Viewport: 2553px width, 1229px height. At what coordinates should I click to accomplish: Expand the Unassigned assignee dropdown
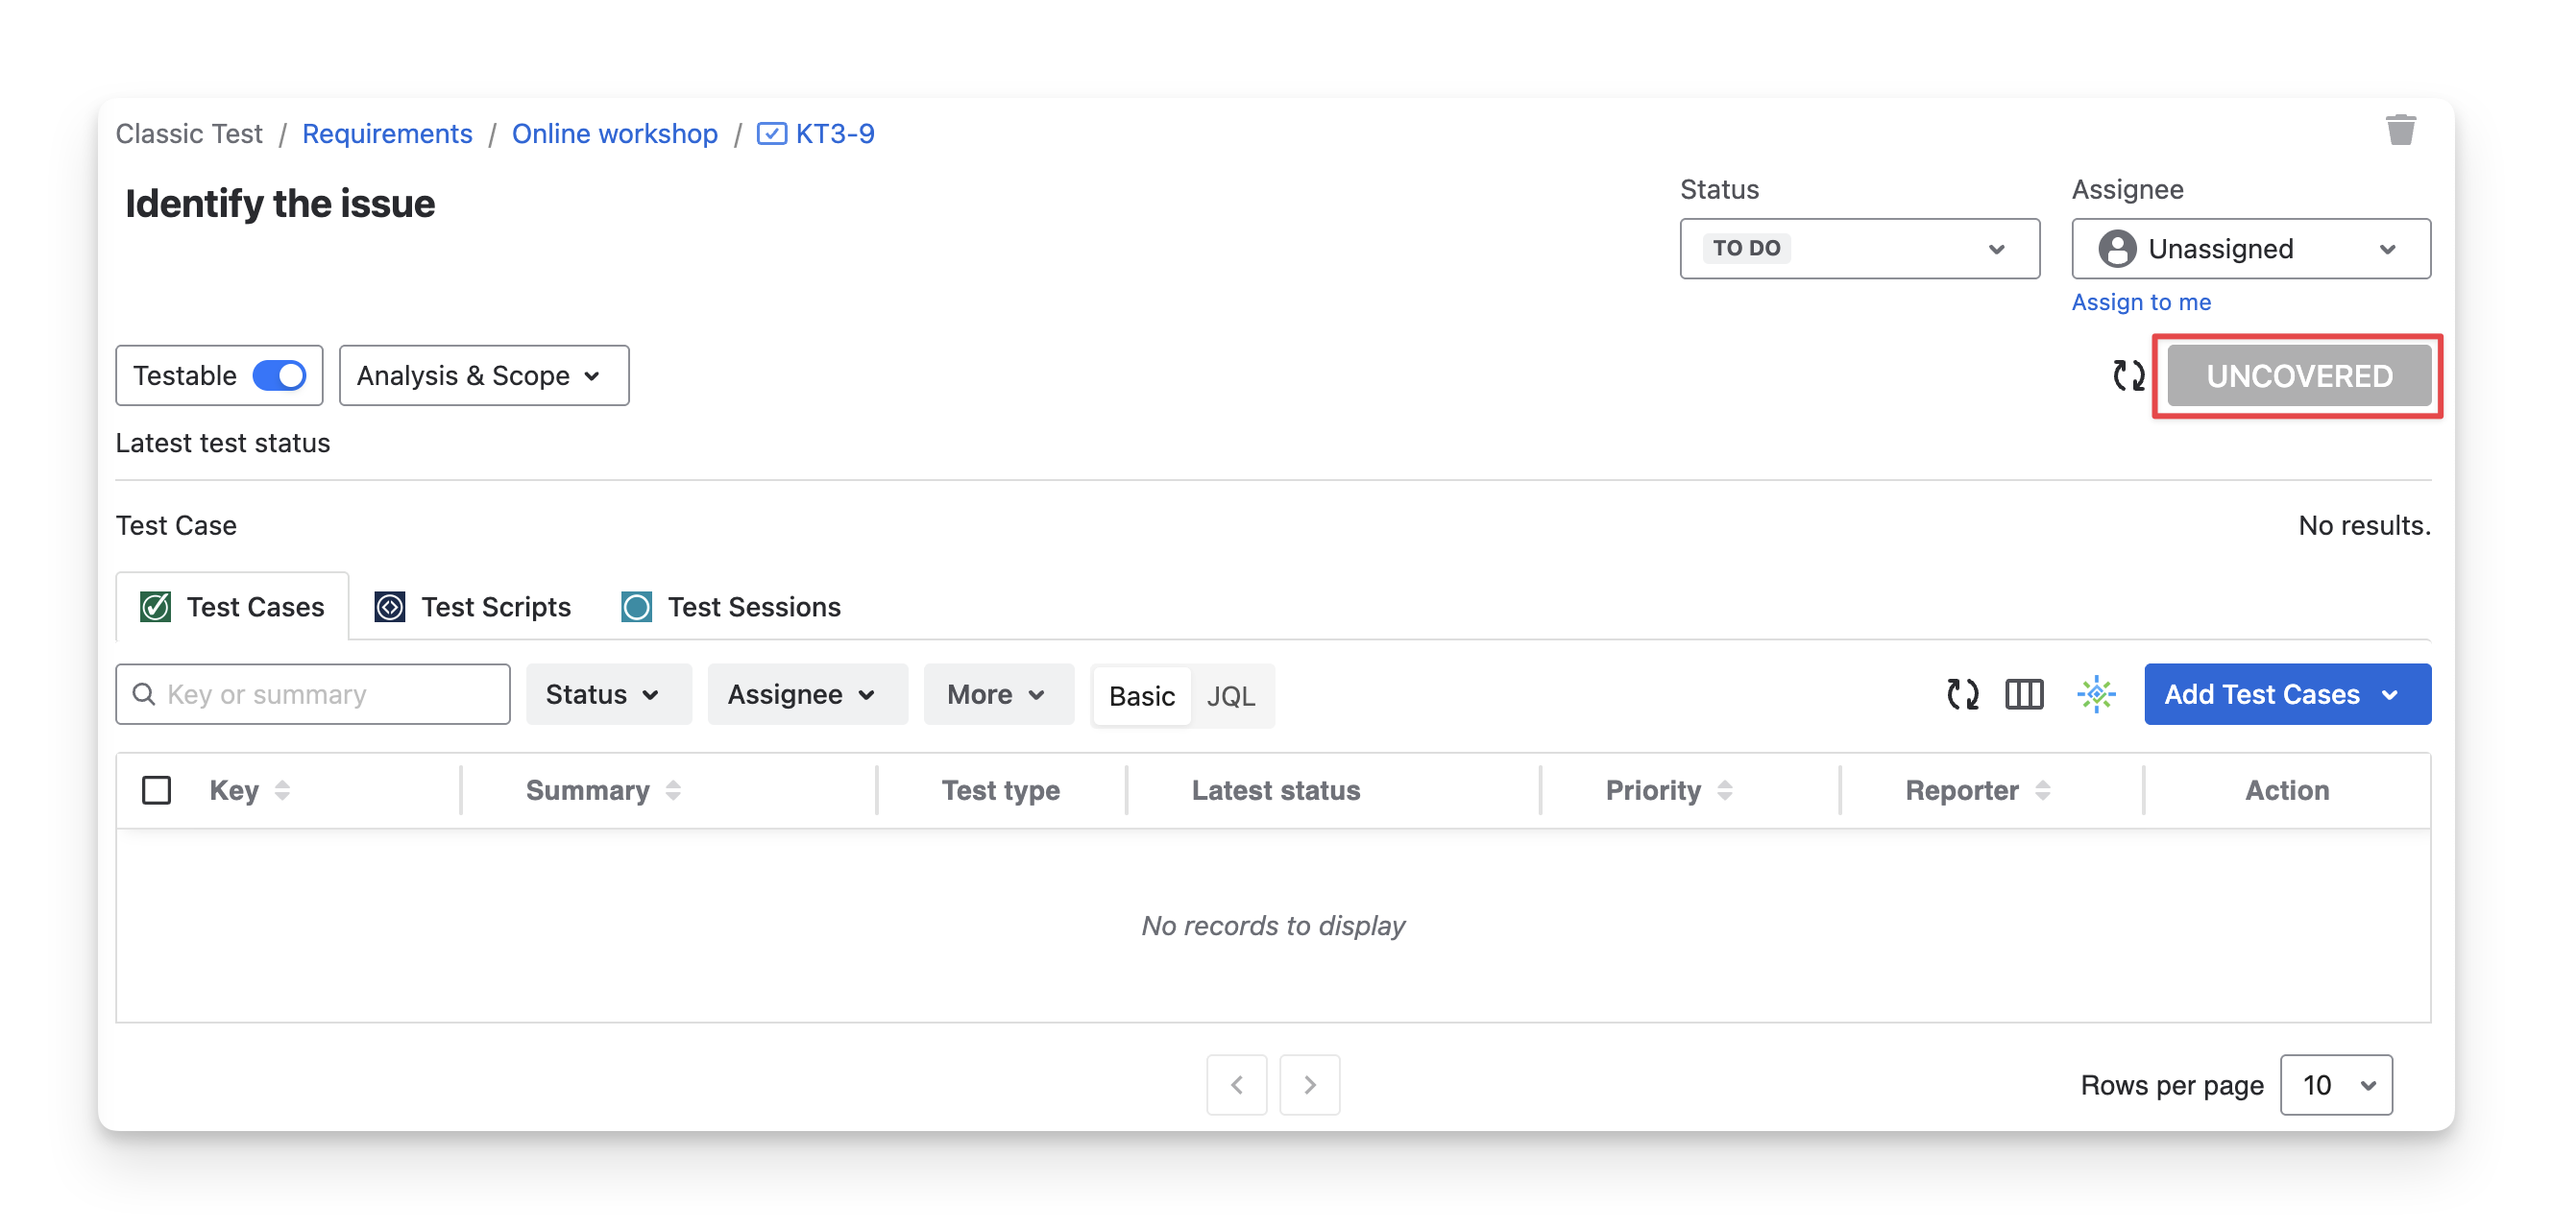coord(2249,249)
